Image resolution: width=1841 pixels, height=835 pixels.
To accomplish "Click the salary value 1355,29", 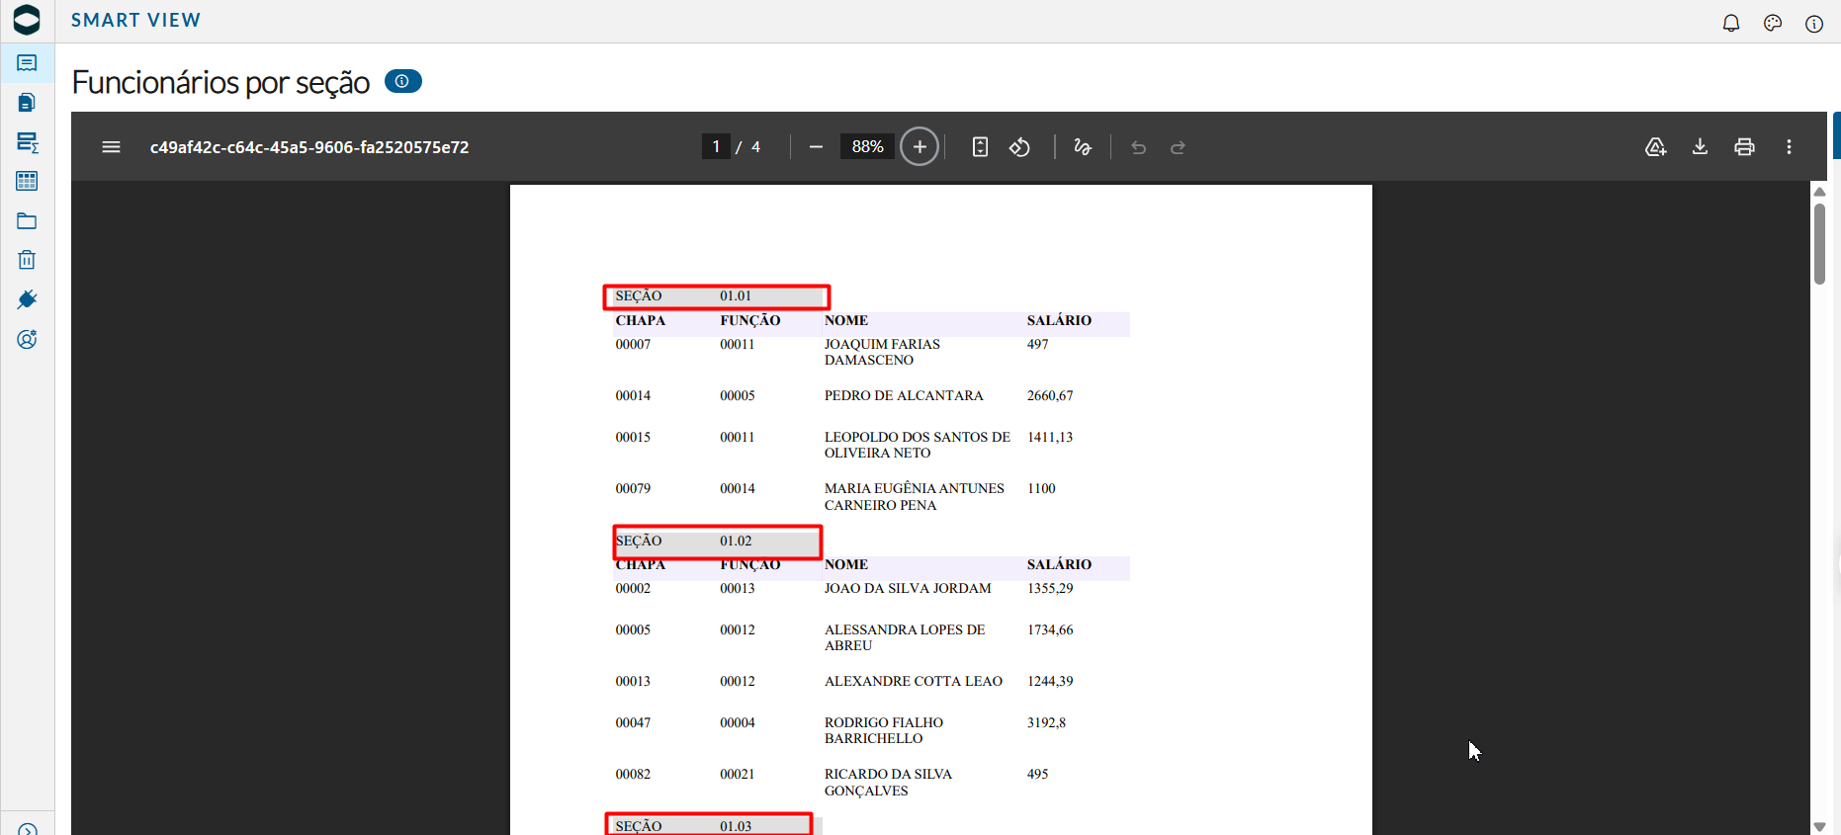I will (1050, 588).
